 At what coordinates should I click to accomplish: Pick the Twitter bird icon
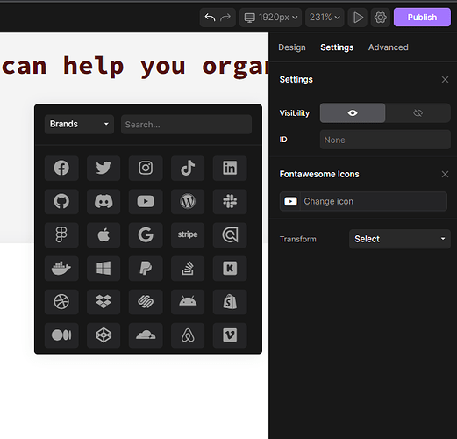[x=104, y=168]
